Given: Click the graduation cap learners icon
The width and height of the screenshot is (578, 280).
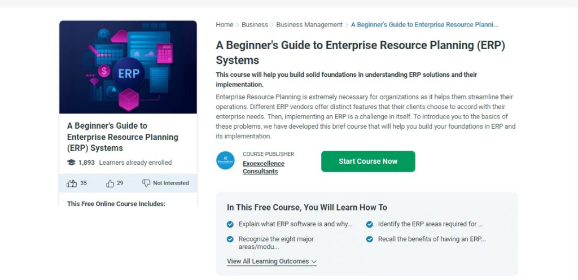Looking at the screenshot, I should (71, 163).
